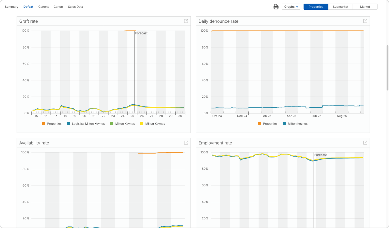Open the Sales Data tab
Image resolution: width=389 pixels, height=228 pixels.
[75, 7]
